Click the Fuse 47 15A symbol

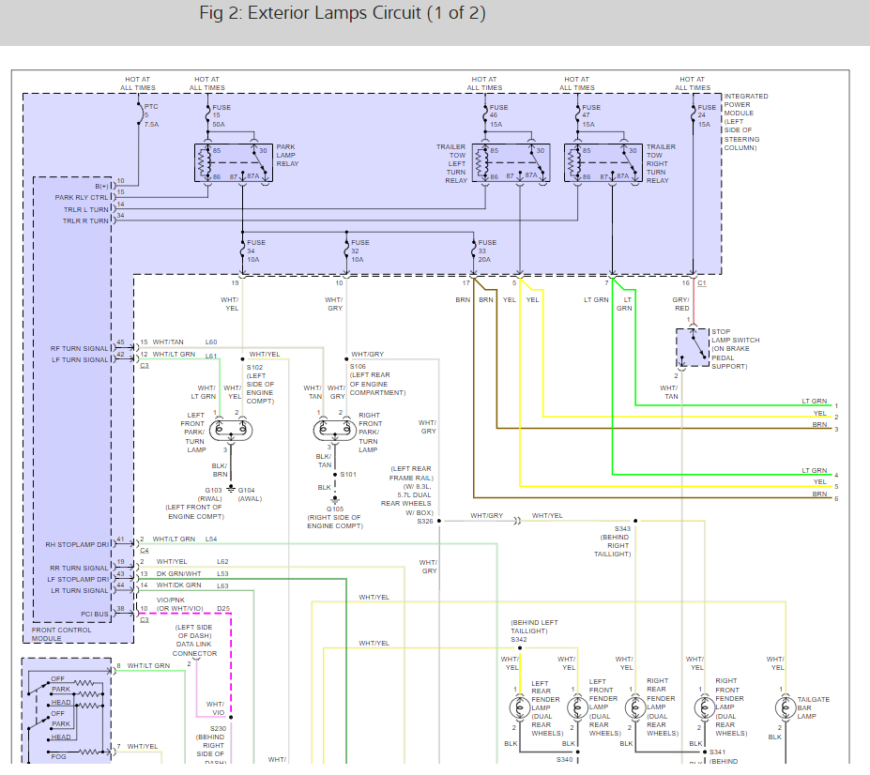577,114
